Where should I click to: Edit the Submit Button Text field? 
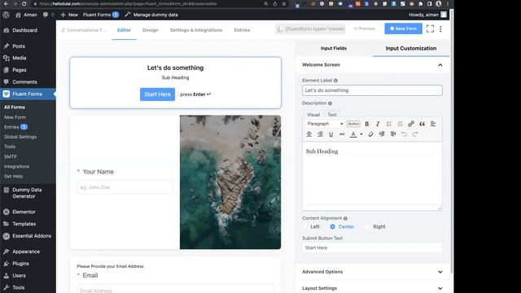[x=372, y=247]
